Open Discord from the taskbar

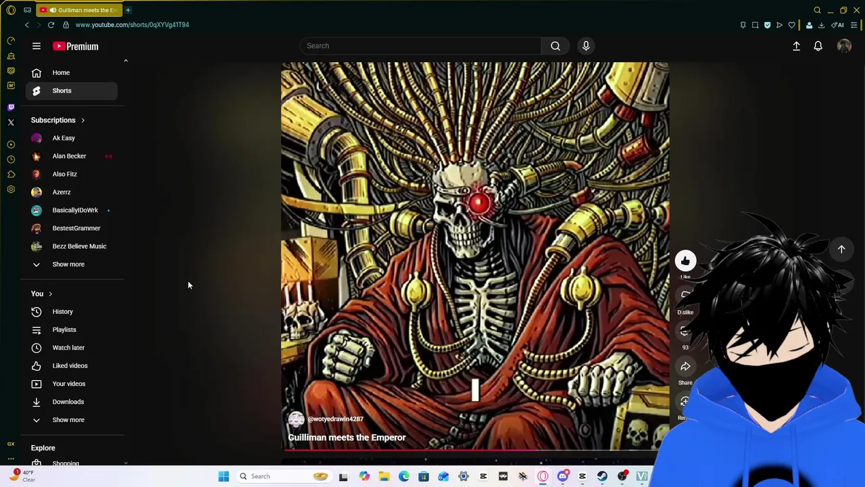[562, 476]
